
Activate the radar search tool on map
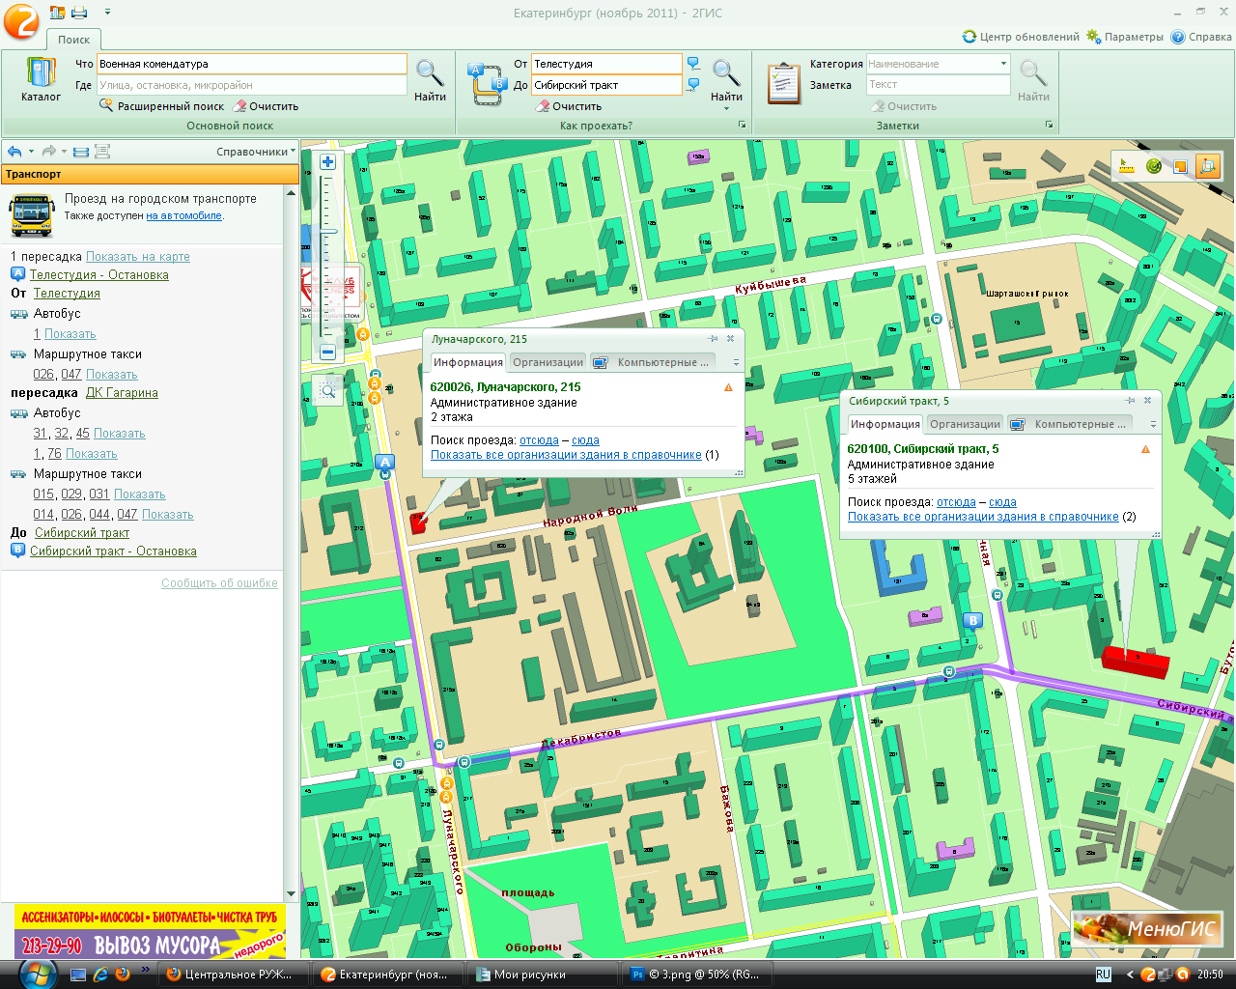coord(1153,167)
